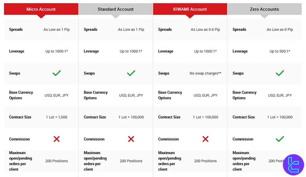Viewport: 306px width, 177px height.
Task: Click the Leverage label in KIWAMI Account
Action: (166, 51)
